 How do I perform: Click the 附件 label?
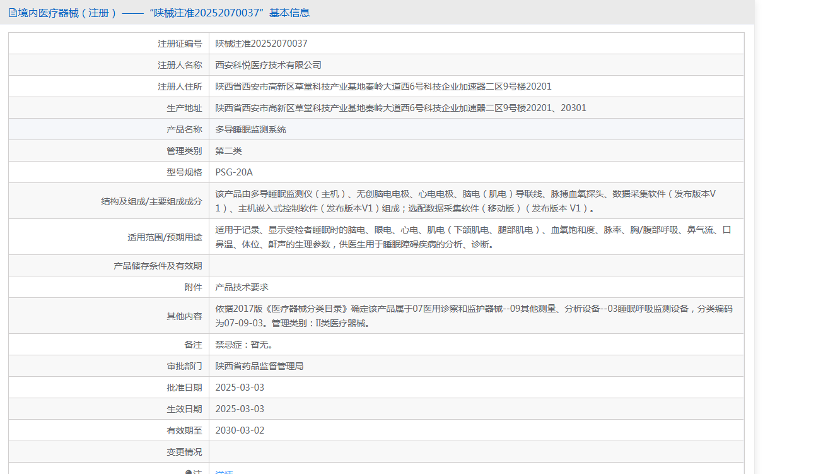click(193, 287)
